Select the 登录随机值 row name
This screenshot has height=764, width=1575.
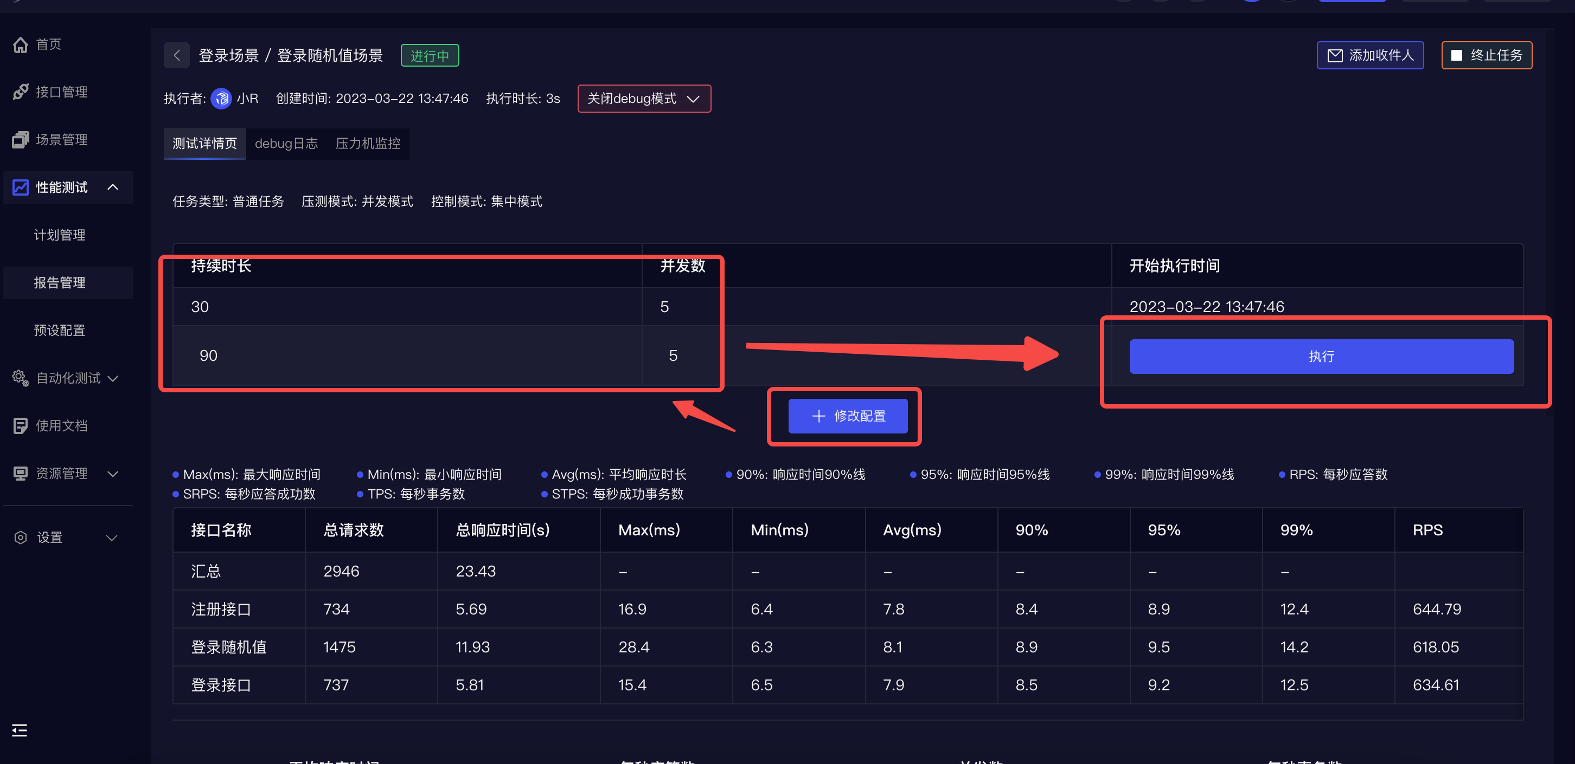[229, 647]
